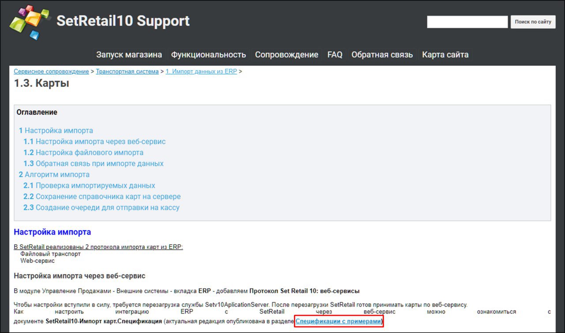565x333 pixels.
Task: Open the Сопровождение menu
Action: tap(286, 55)
